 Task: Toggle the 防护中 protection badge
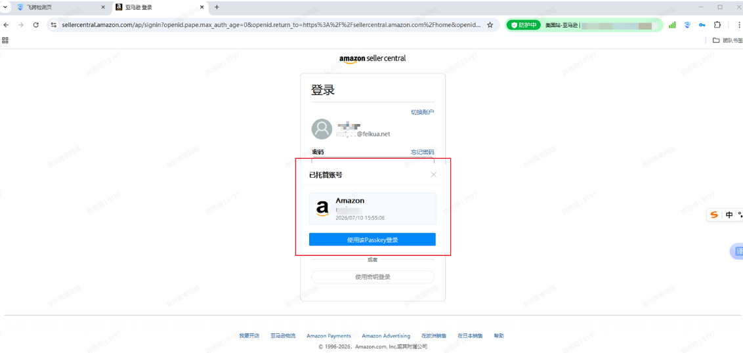point(524,25)
